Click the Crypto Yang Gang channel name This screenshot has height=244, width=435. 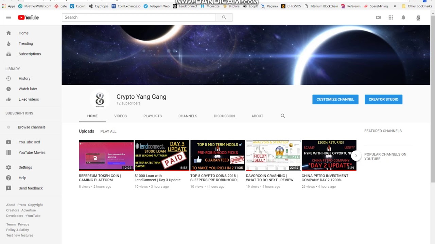tap(141, 97)
